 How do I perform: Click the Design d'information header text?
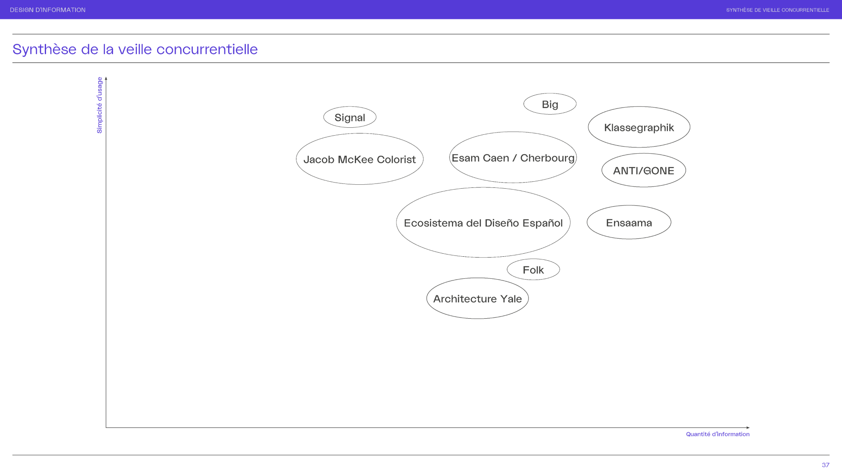[x=48, y=10]
